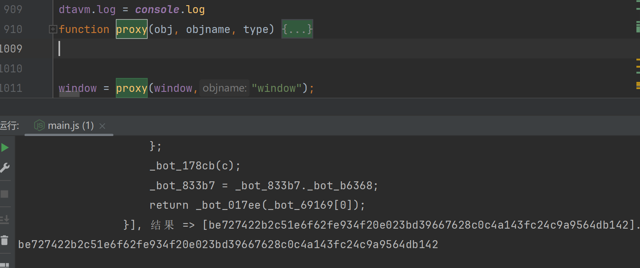Click the "window" string literal on line 1011
The width and height of the screenshot is (640, 268).
277,88
